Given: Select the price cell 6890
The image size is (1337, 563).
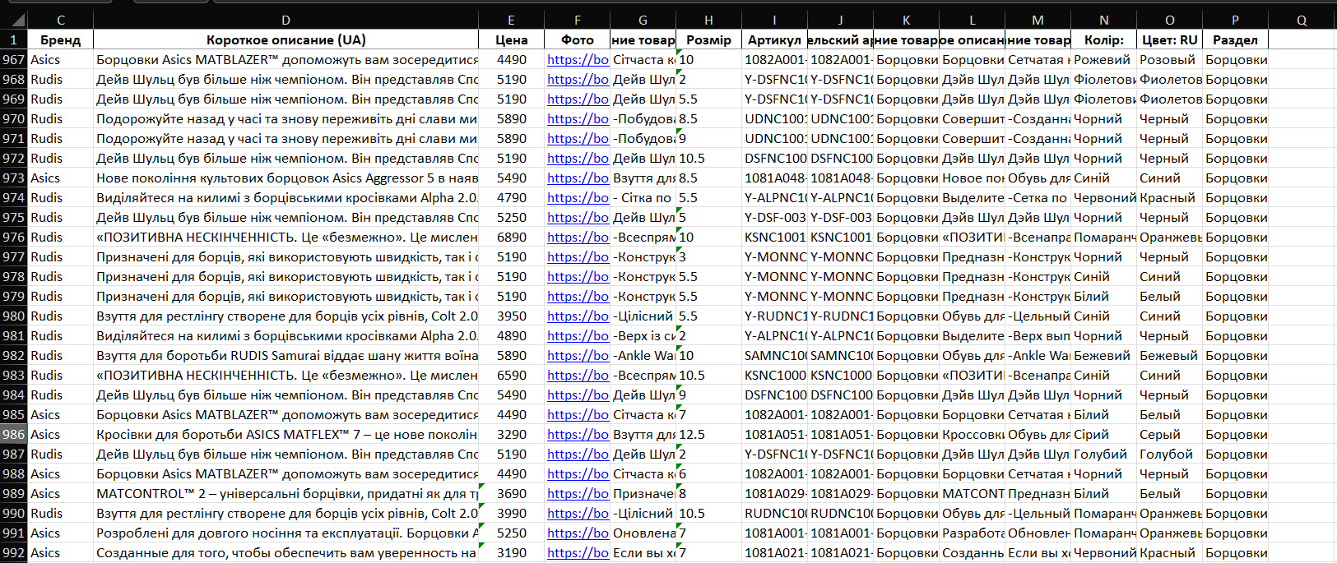Looking at the screenshot, I should coord(511,237).
